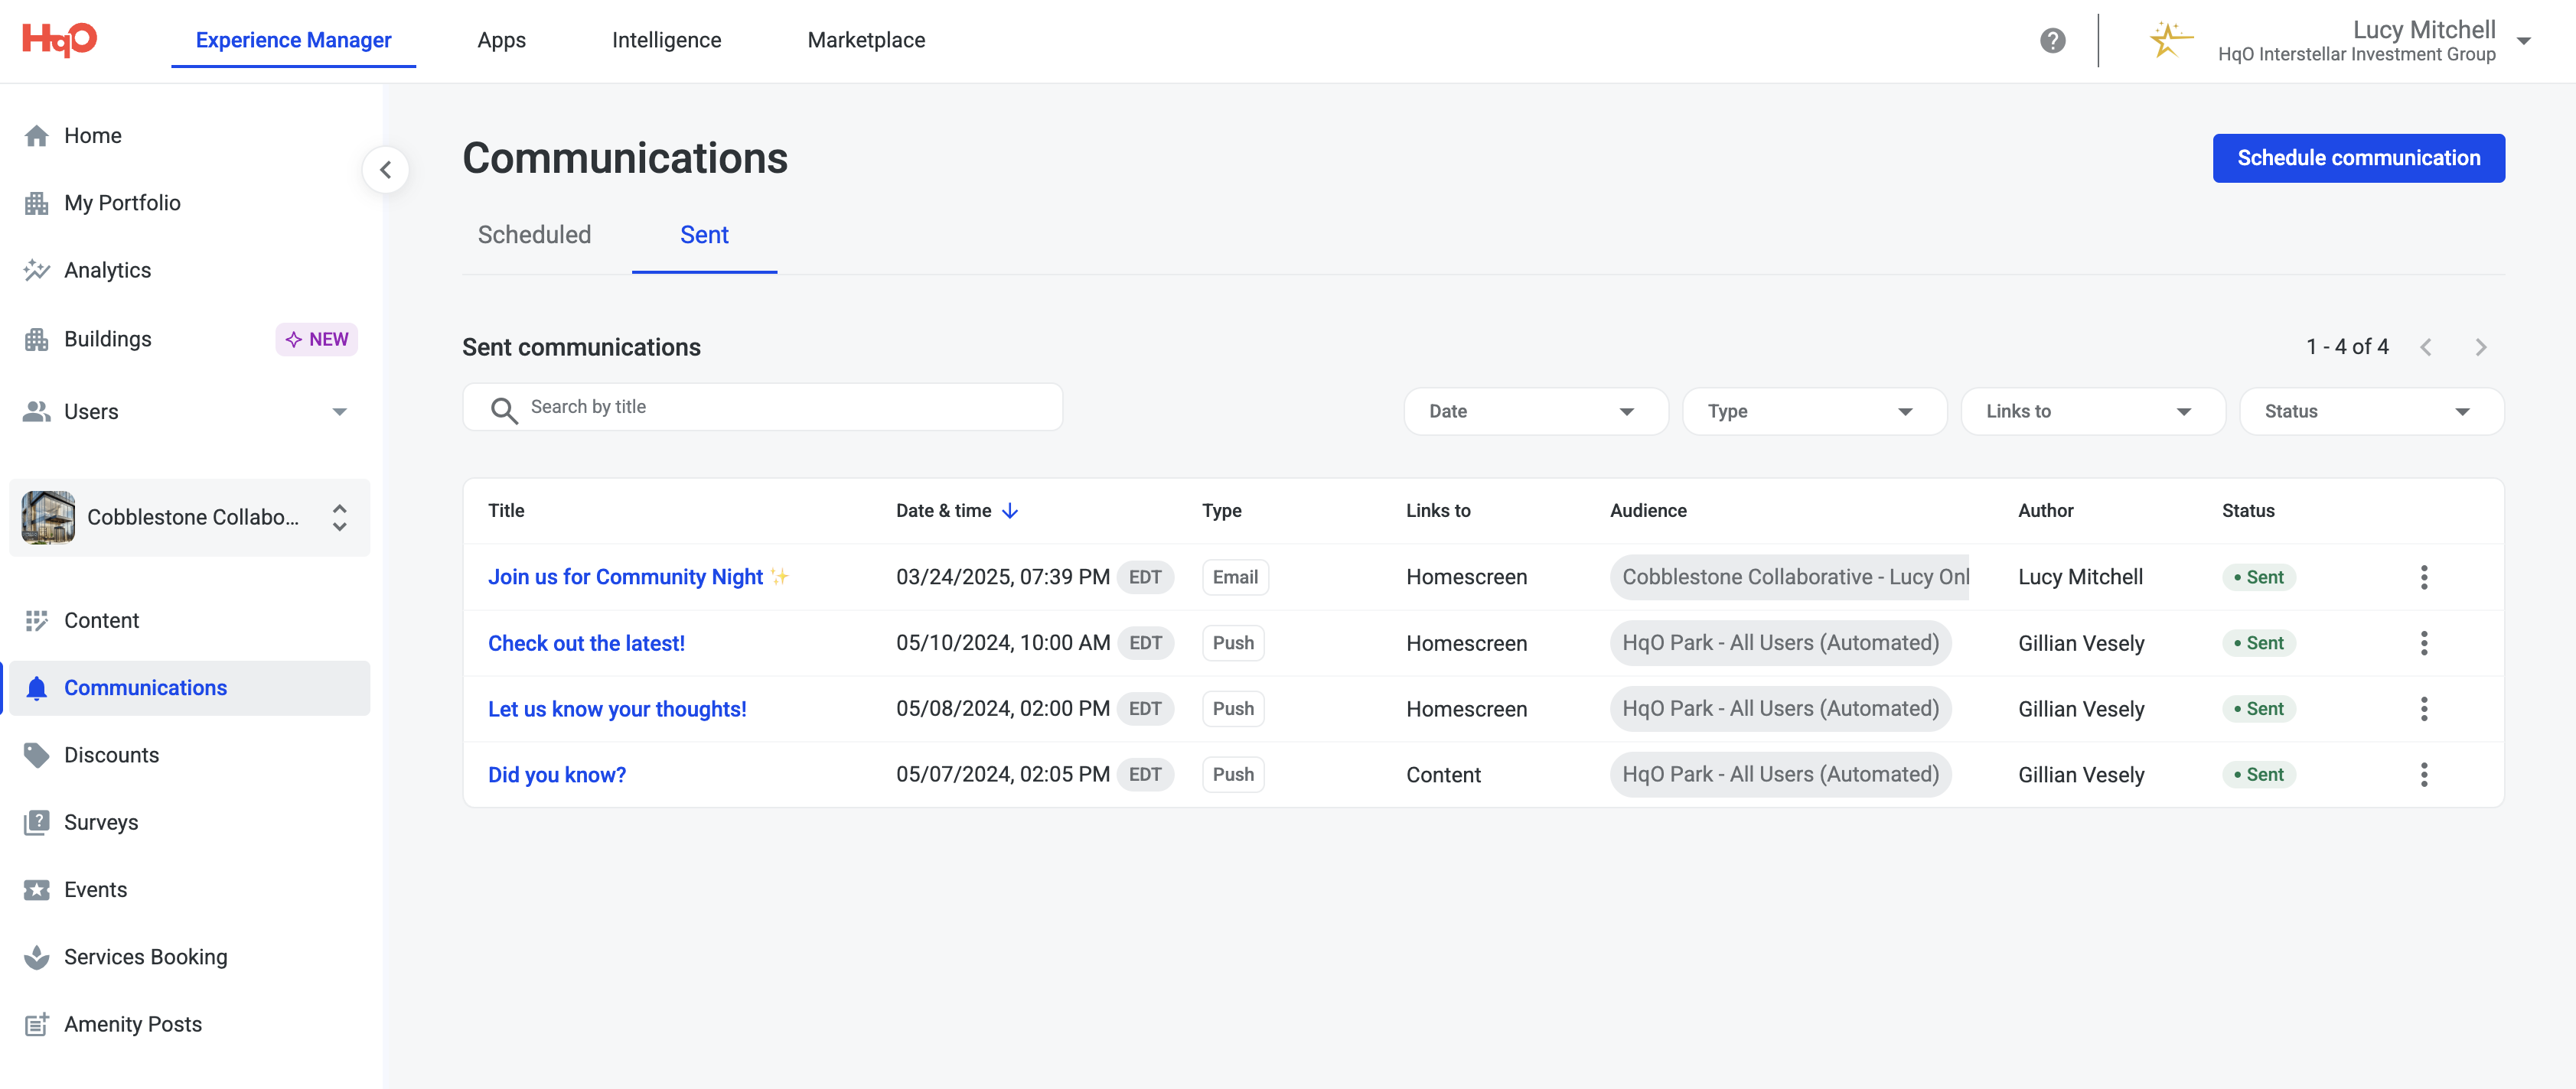Click the Amenity Posts icon
The image size is (2576, 1089).
pos(37,1024)
